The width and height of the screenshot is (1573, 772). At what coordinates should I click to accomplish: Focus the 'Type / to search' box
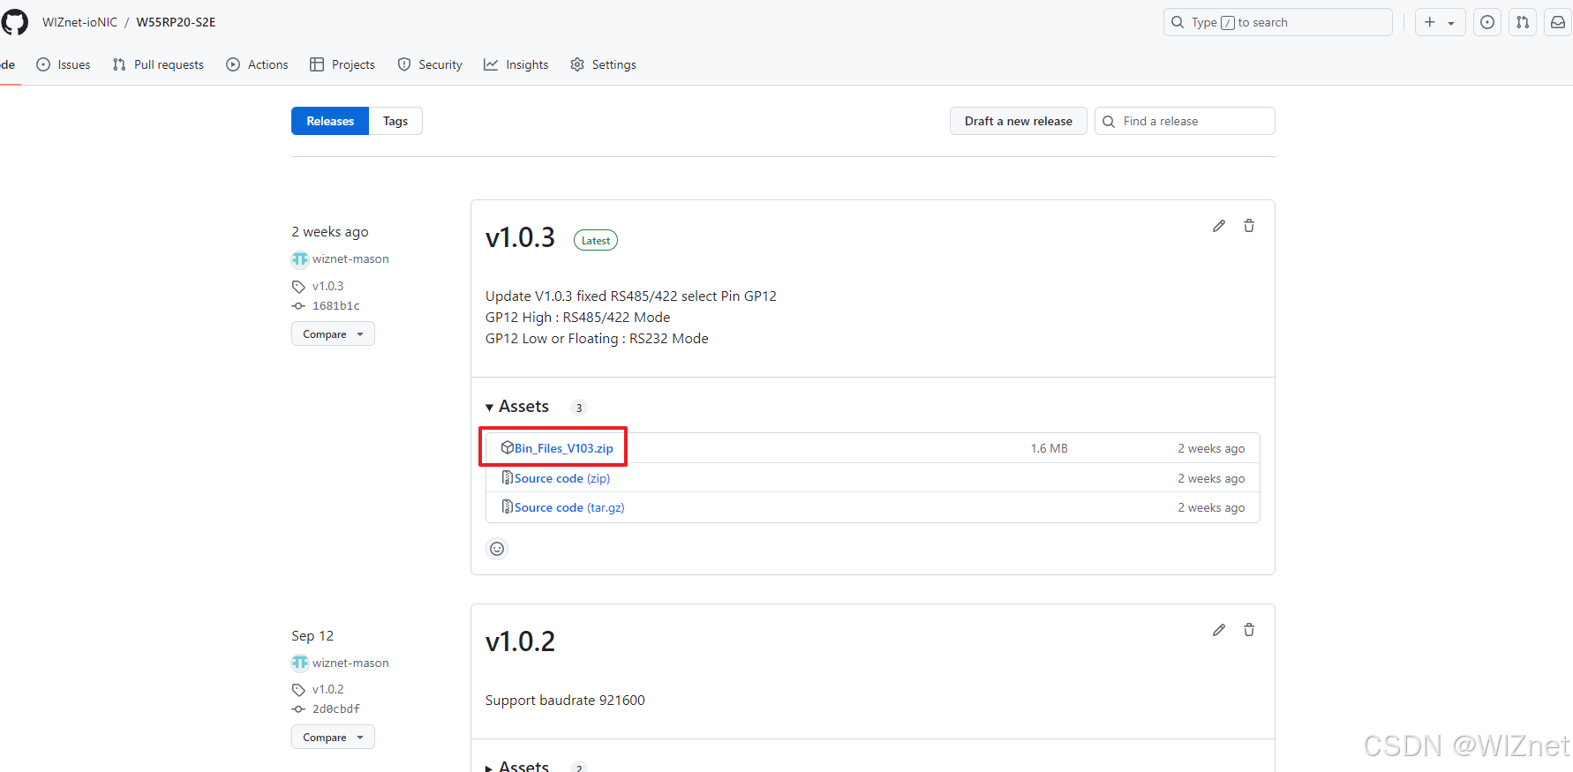click(1277, 22)
